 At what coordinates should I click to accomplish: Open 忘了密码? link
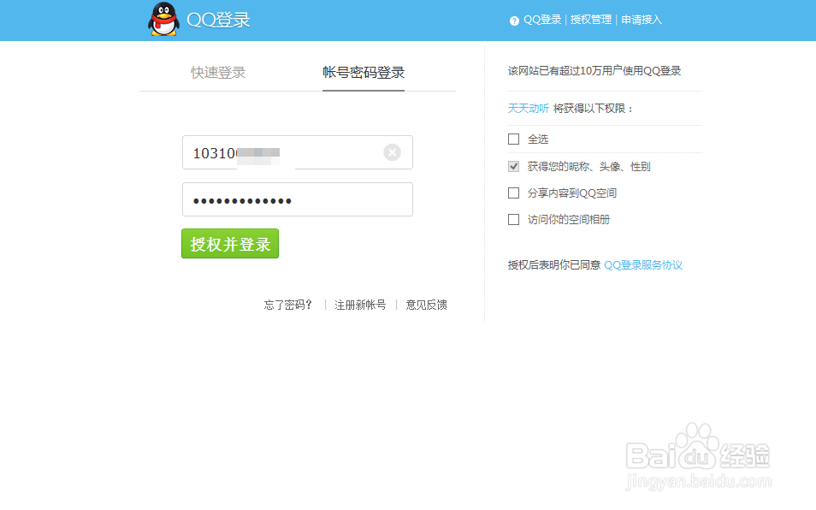287,305
